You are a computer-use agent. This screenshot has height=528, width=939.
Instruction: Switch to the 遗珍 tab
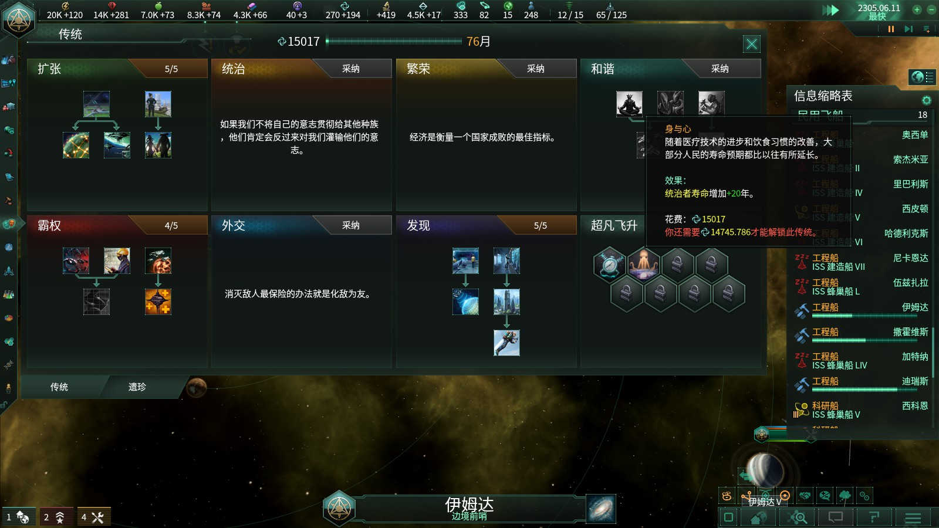[x=137, y=387]
